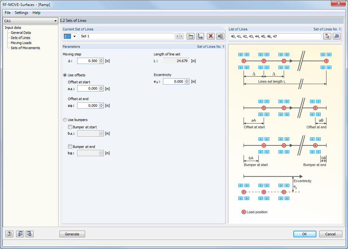Image resolution: width=348 pixels, height=249 pixels.
Task: Enable Bumper at end checkbox
Action: tap(70, 147)
